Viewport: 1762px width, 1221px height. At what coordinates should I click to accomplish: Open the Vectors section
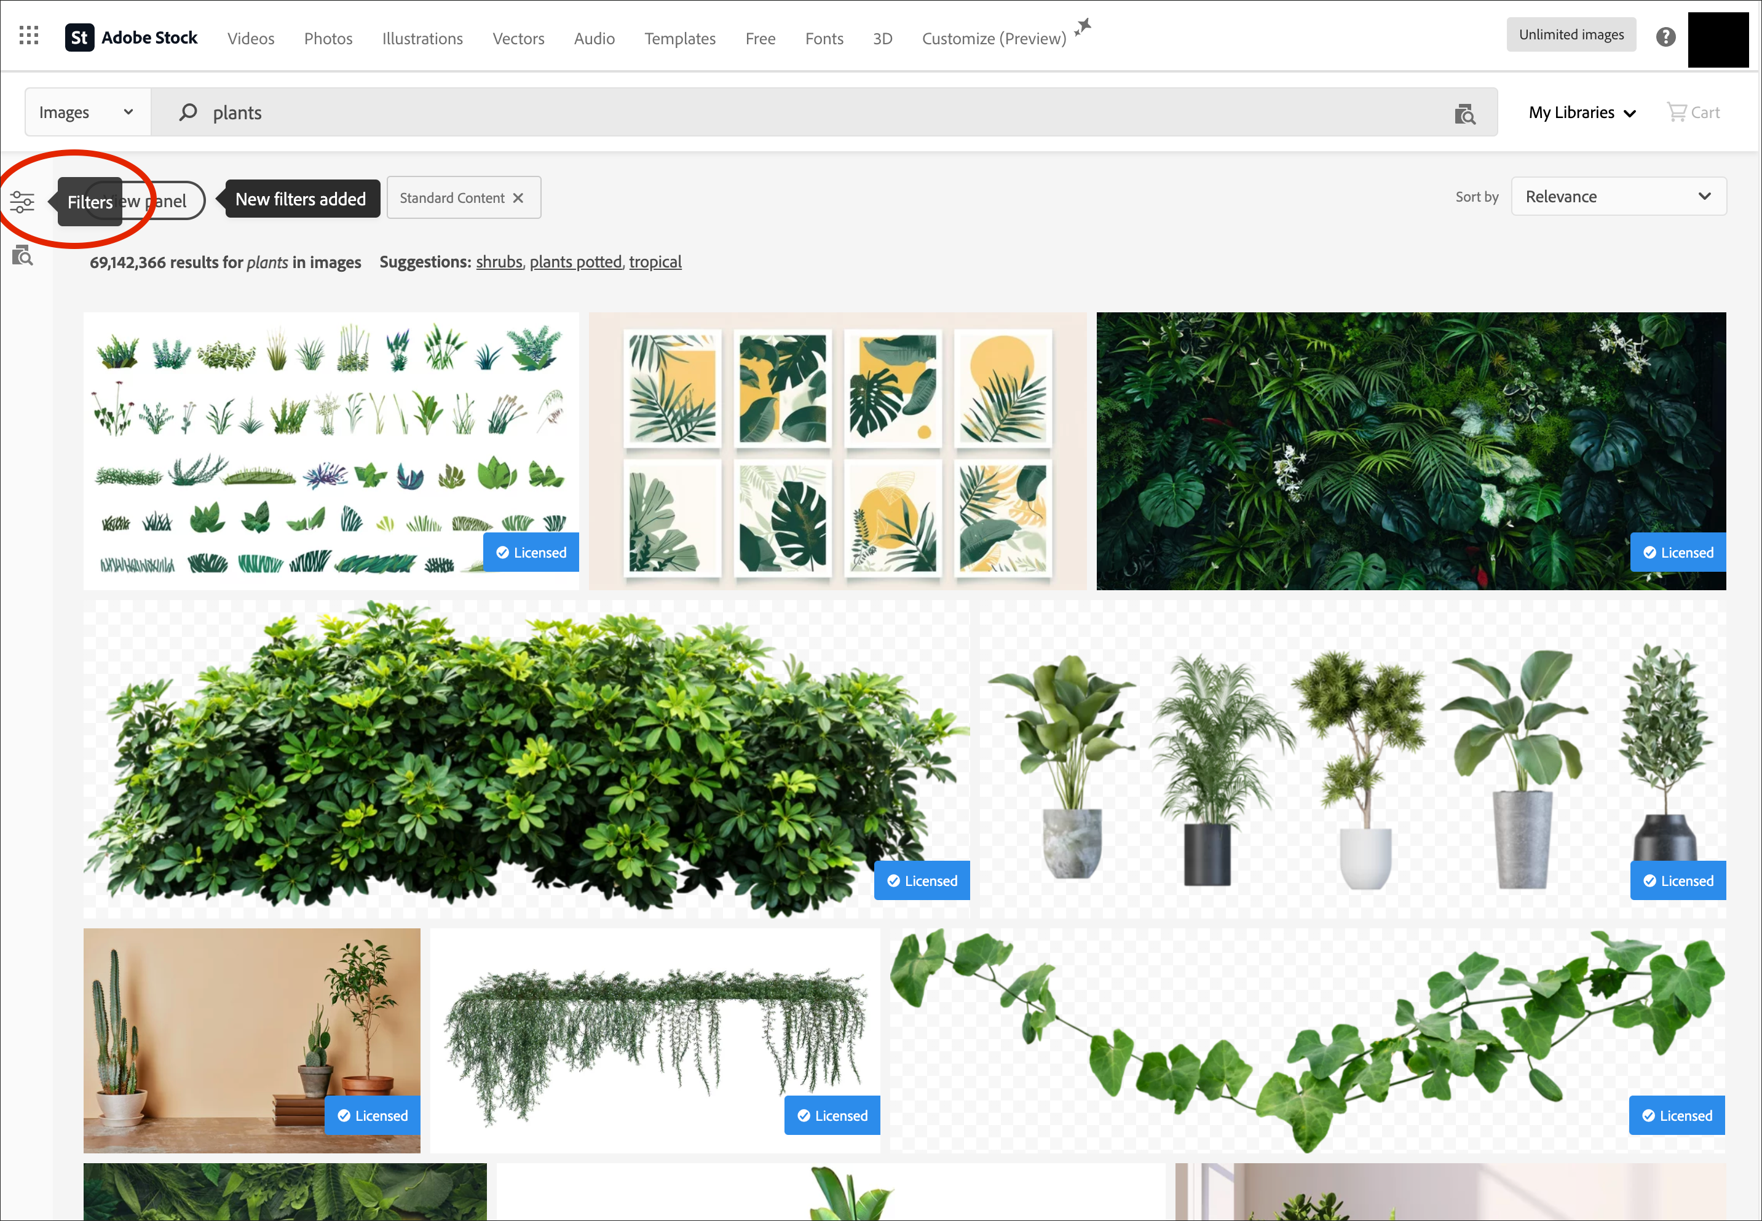[518, 38]
